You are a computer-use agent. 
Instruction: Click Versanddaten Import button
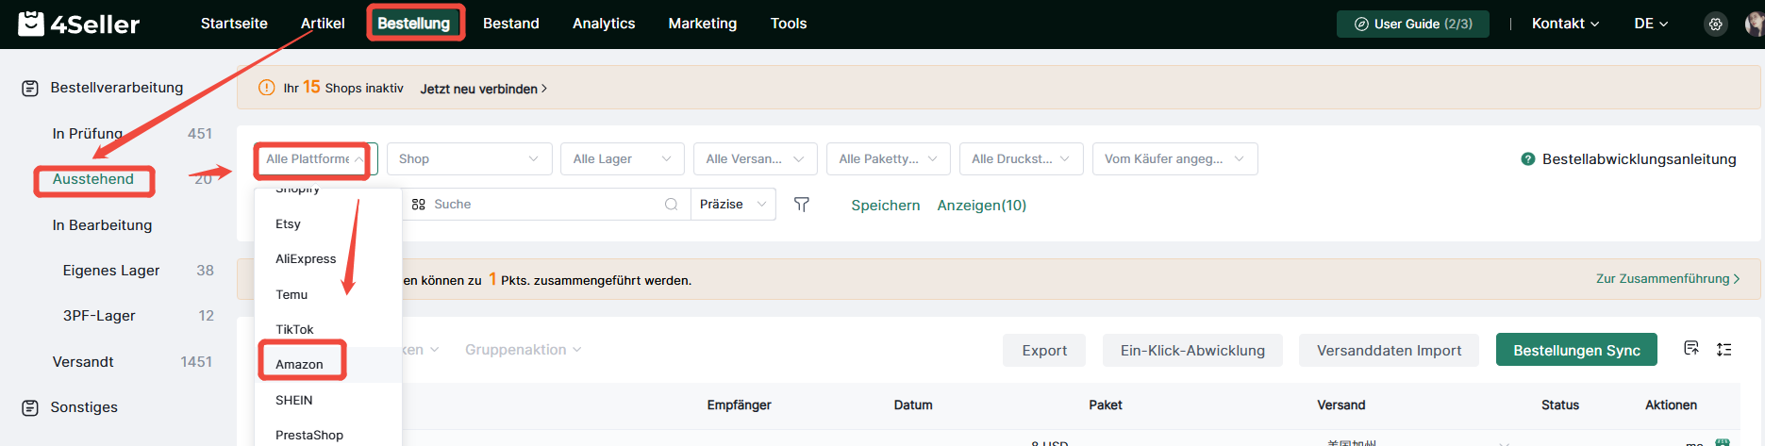pyautogui.click(x=1389, y=350)
